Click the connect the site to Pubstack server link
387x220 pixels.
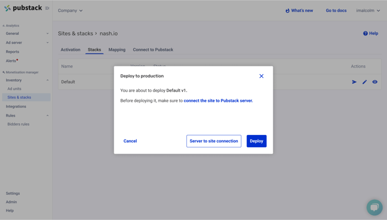point(218,101)
